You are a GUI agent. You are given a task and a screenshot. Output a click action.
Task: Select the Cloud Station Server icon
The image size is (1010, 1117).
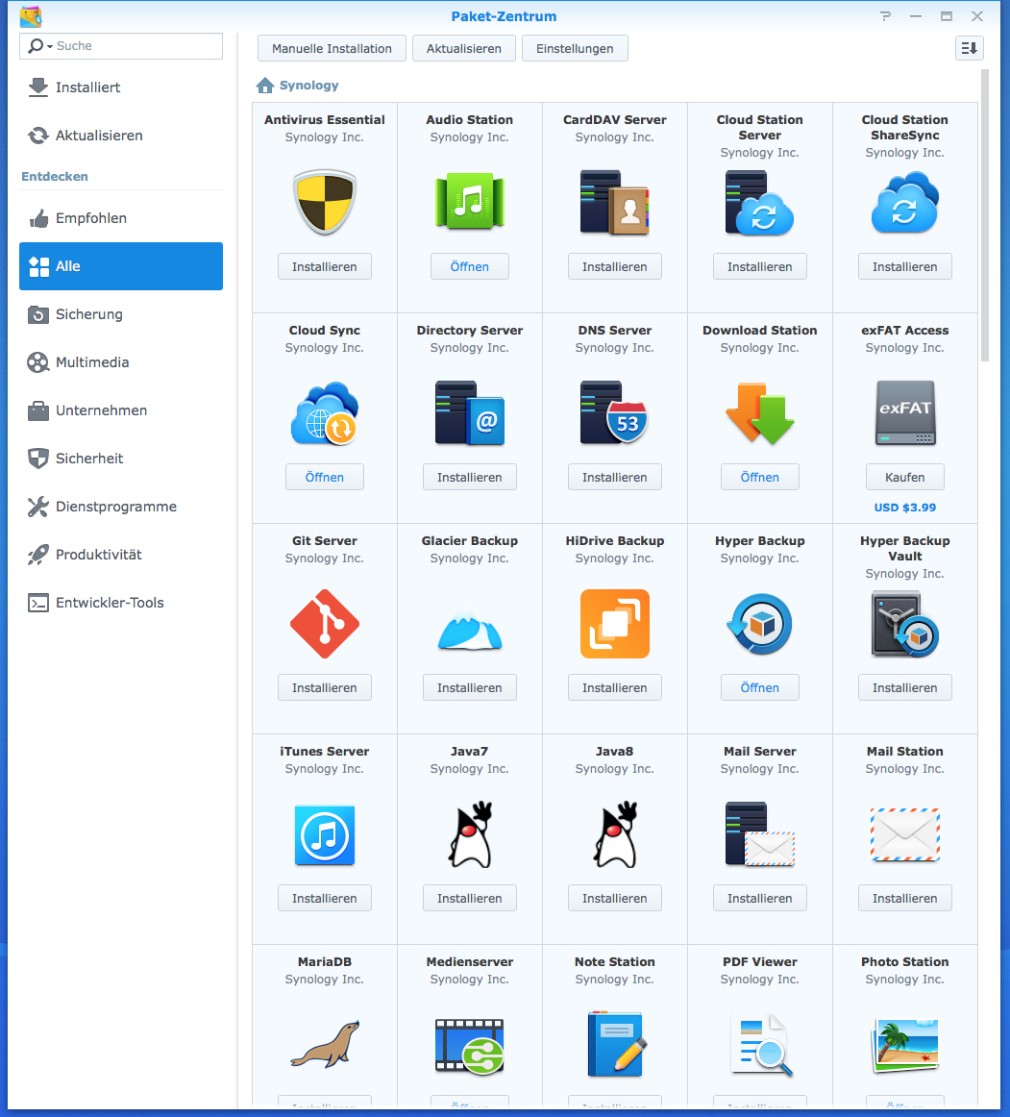(x=759, y=203)
